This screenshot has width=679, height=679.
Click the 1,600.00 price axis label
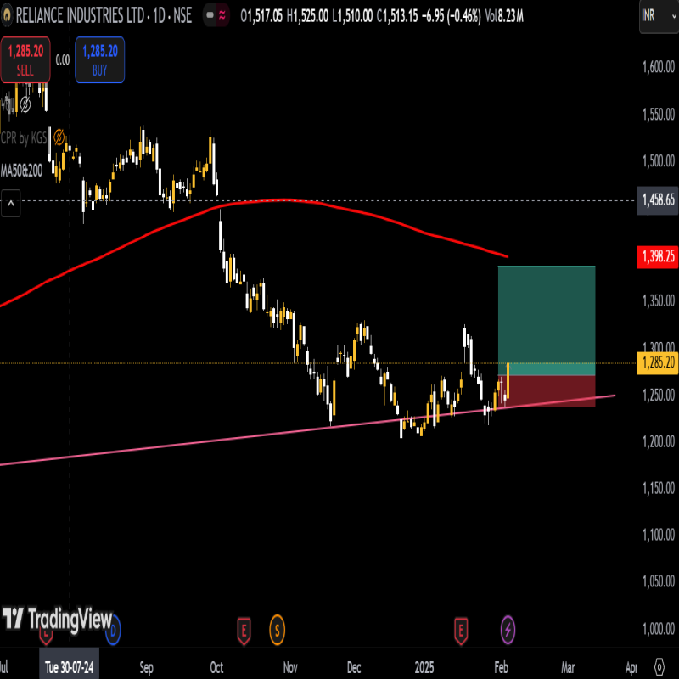tap(659, 67)
